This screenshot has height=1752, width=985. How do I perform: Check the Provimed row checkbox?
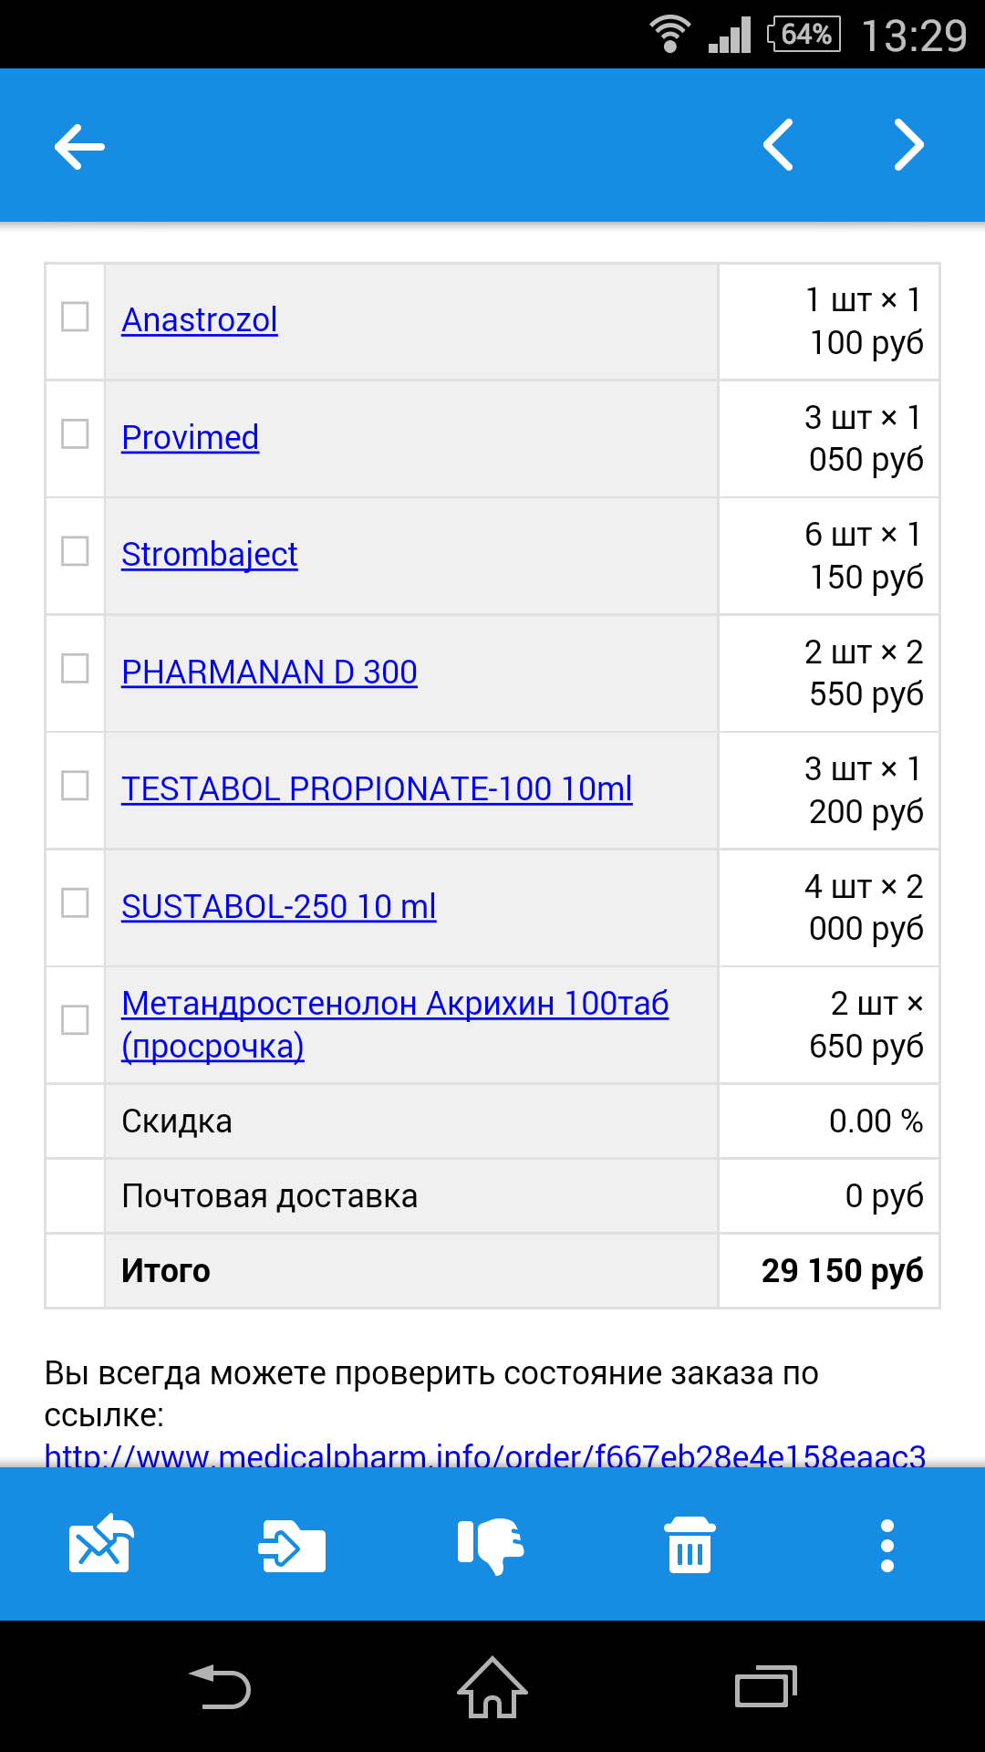point(75,434)
